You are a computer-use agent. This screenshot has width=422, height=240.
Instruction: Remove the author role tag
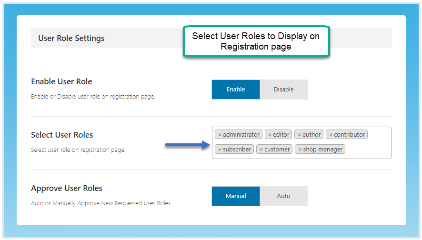pyautogui.click(x=300, y=135)
